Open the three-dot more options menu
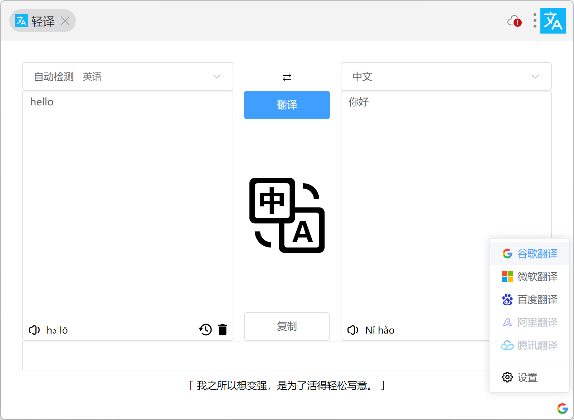The image size is (574, 420). click(x=535, y=21)
